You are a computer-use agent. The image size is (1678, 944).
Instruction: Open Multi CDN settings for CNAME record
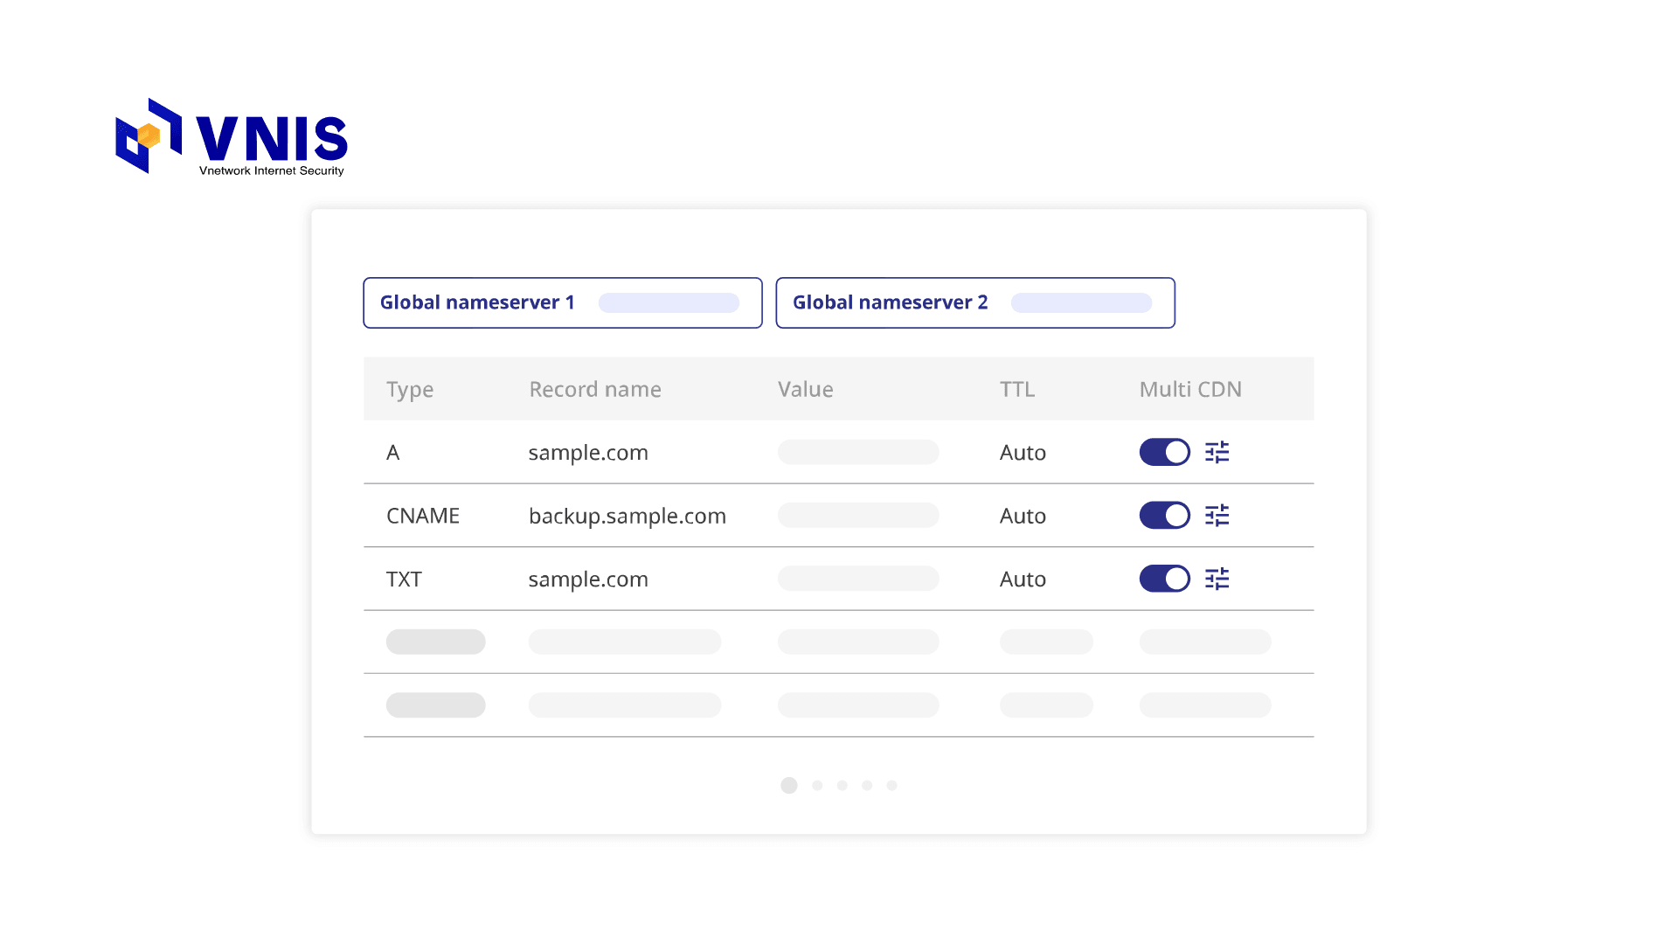point(1217,516)
